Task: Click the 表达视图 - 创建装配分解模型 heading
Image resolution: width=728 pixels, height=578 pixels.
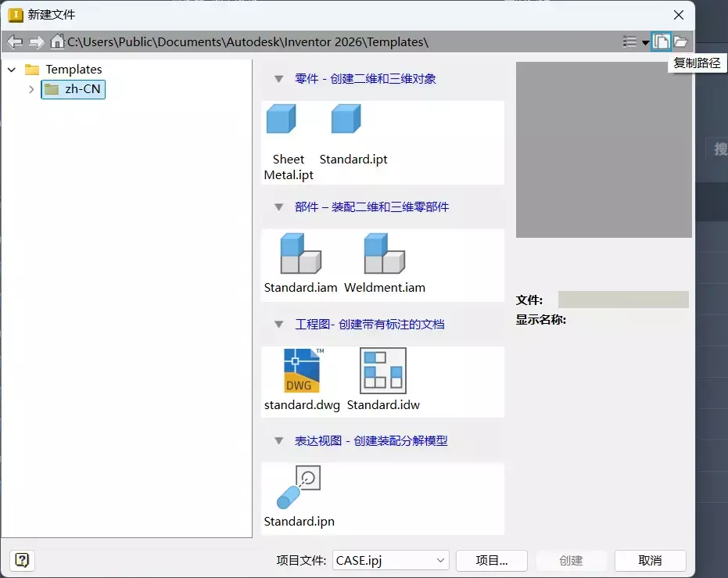Action: 371,440
